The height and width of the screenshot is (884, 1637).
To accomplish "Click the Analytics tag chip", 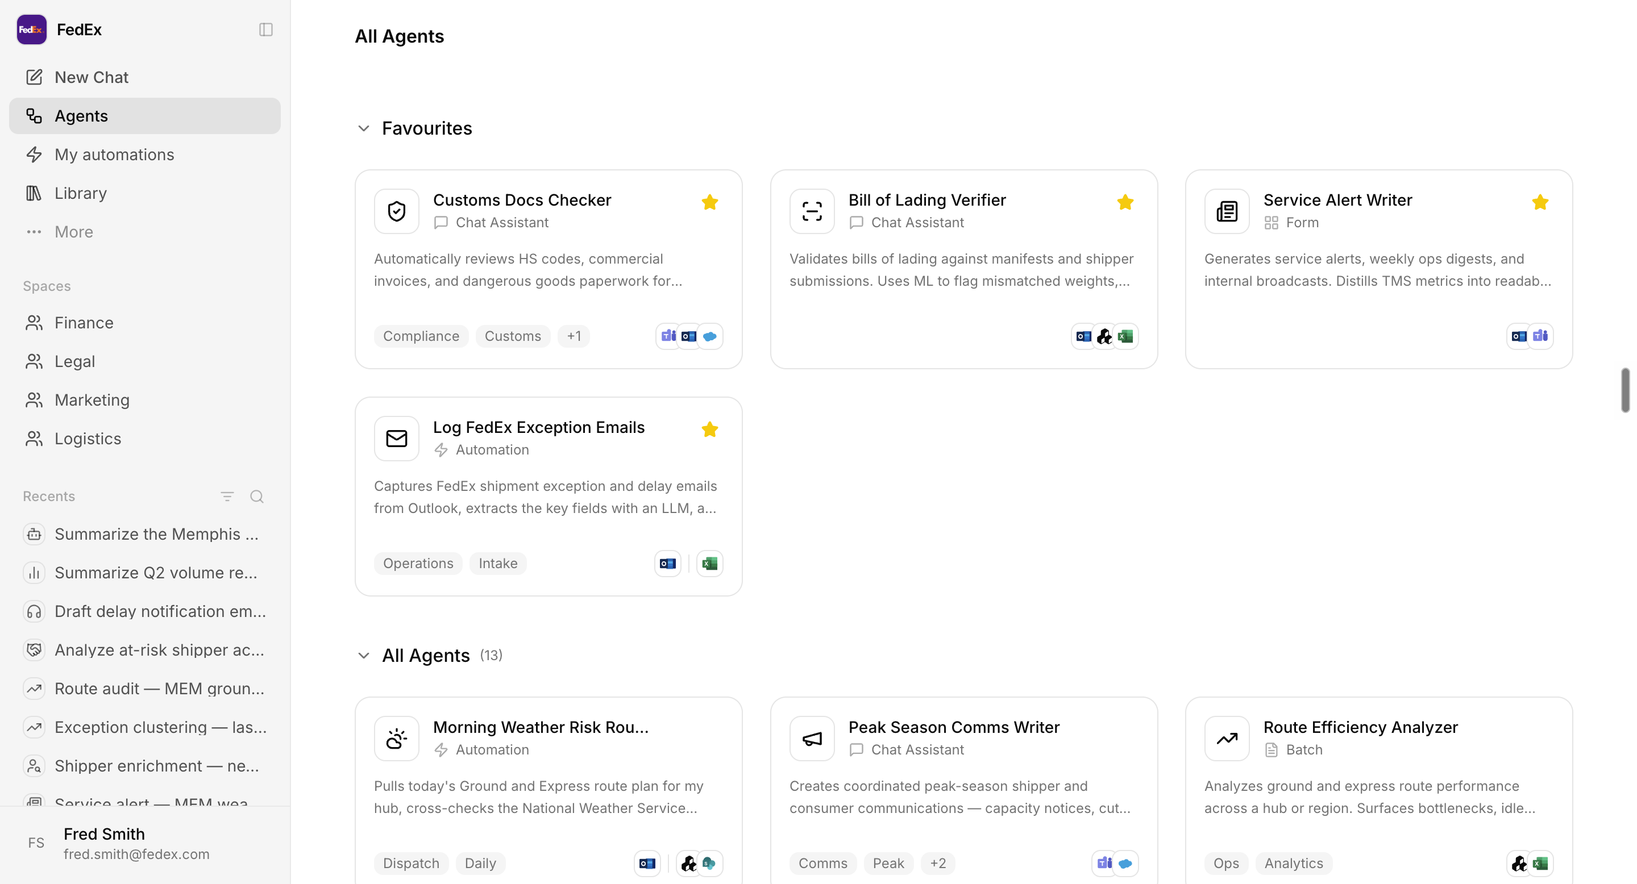I will 1294,864.
